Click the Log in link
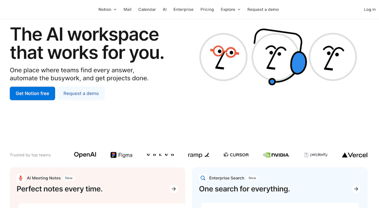This screenshot has width=379, height=208. (370, 9)
